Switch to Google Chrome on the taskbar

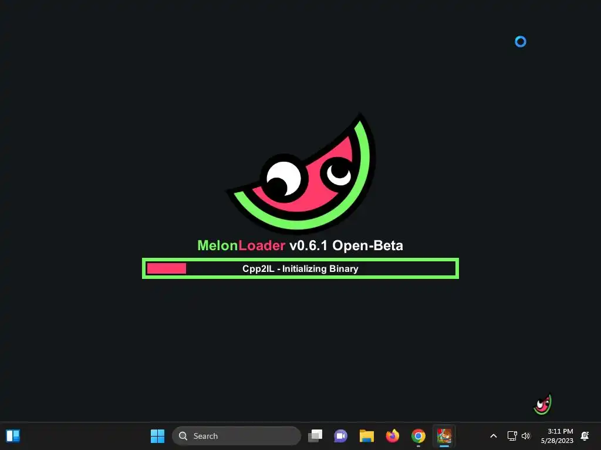click(x=418, y=436)
